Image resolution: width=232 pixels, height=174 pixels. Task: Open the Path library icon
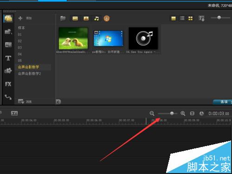click(8, 97)
